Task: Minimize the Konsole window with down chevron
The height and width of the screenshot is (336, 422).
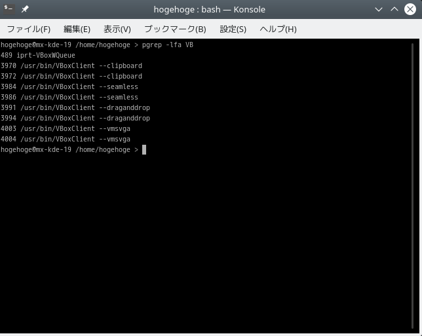Action: click(379, 9)
